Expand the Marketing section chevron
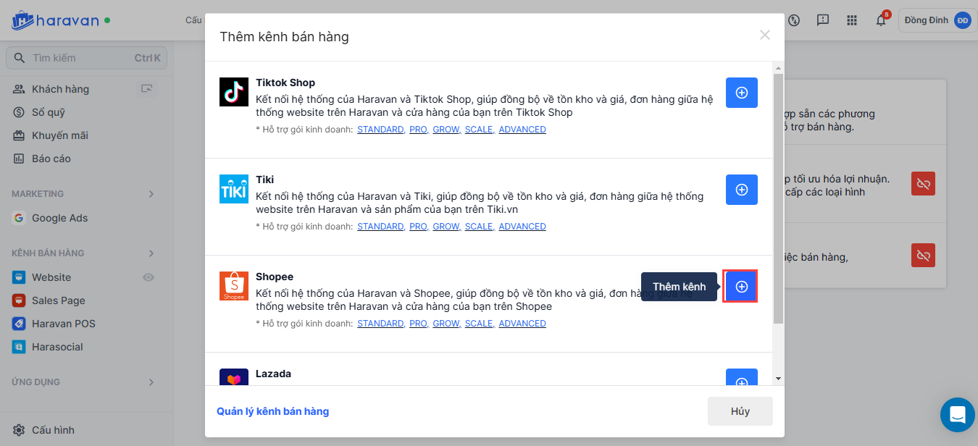The image size is (978, 446). pos(151,194)
